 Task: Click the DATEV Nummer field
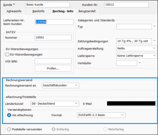(x=53, y=38)
